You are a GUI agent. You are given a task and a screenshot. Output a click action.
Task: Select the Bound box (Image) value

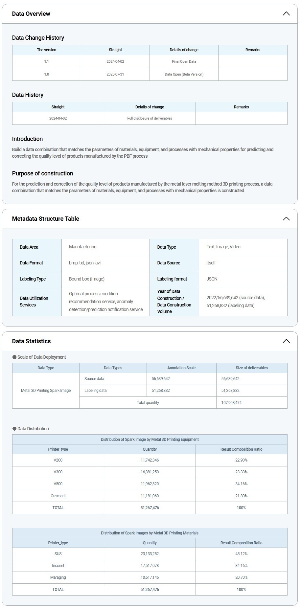pyautogui.click(x=87, y=279)
